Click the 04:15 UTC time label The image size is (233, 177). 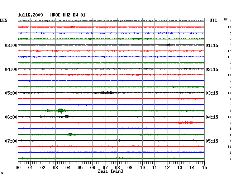pyautogui.click(x=212, y=117)
